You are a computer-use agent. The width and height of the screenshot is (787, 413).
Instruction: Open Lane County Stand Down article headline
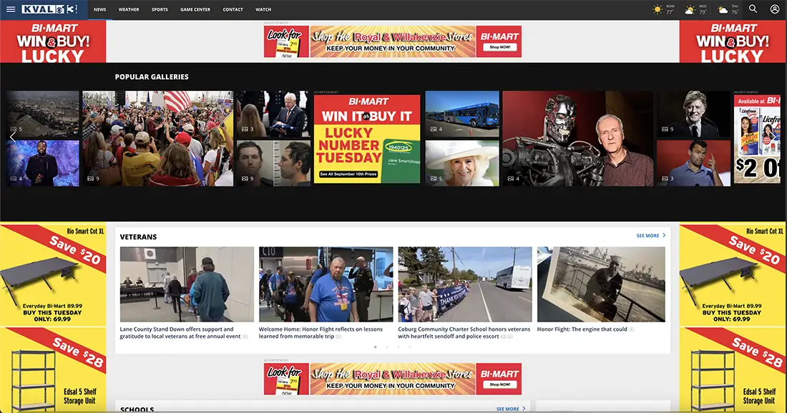(180, 333)
